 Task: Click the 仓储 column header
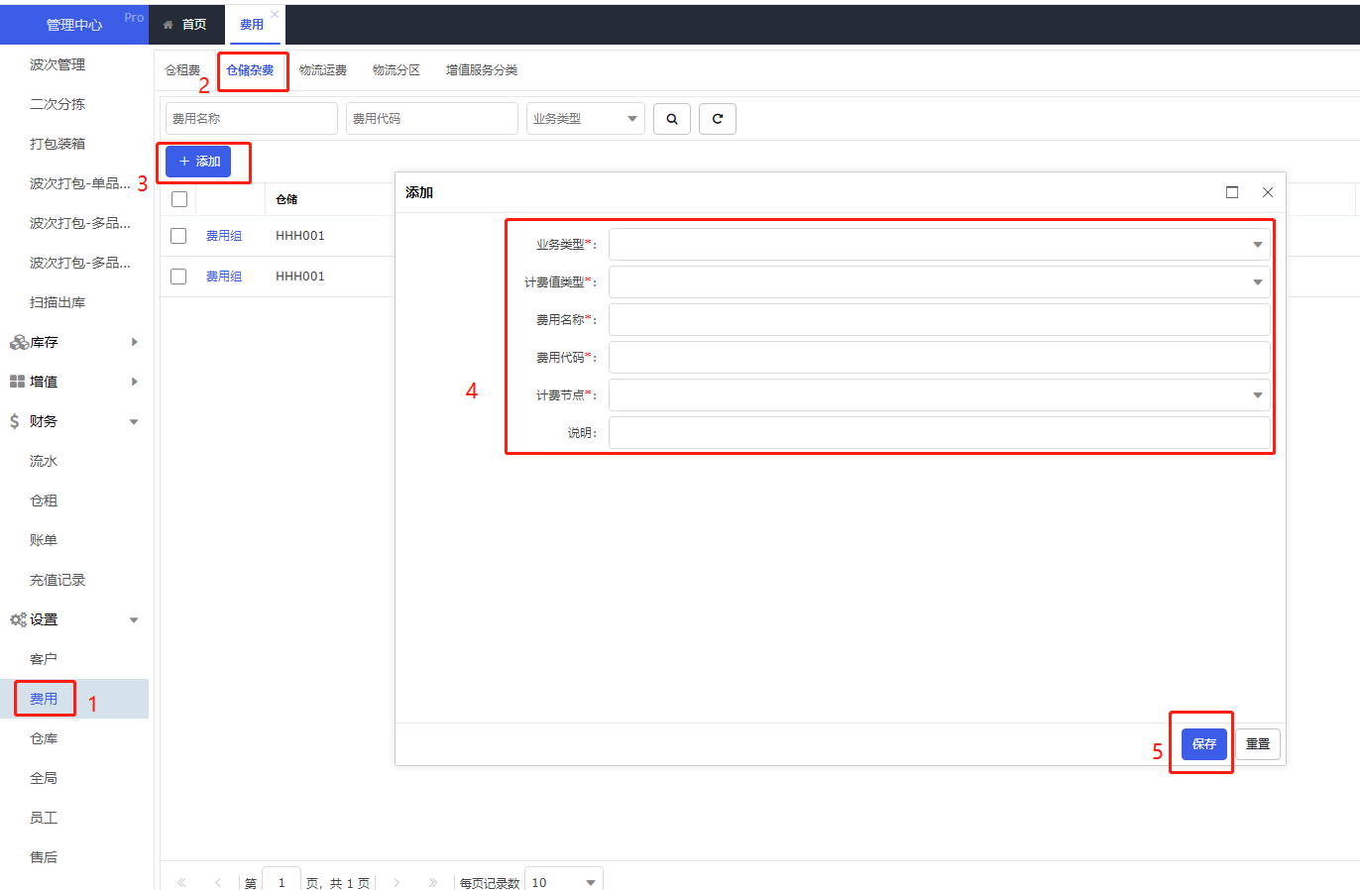click(286, 199)
